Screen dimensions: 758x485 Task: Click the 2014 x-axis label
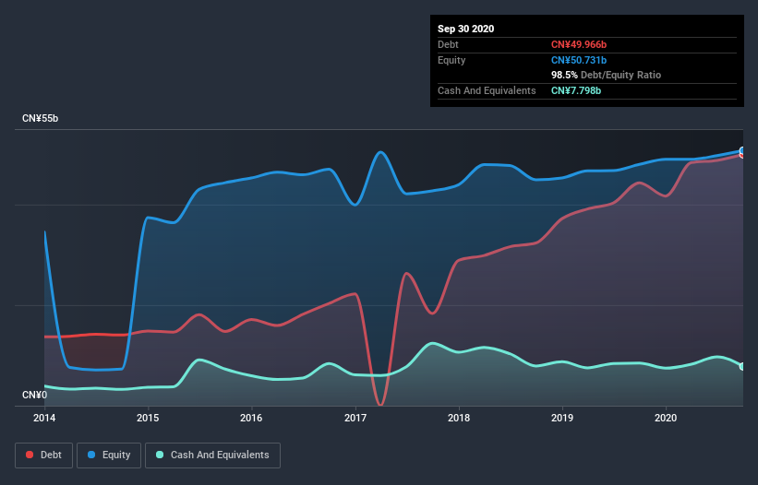coord(44,418)
